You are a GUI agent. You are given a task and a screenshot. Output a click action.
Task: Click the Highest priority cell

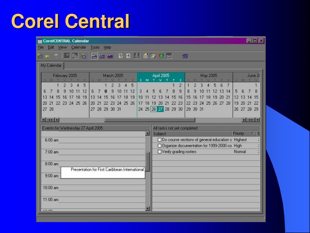[x=240, y=140]
